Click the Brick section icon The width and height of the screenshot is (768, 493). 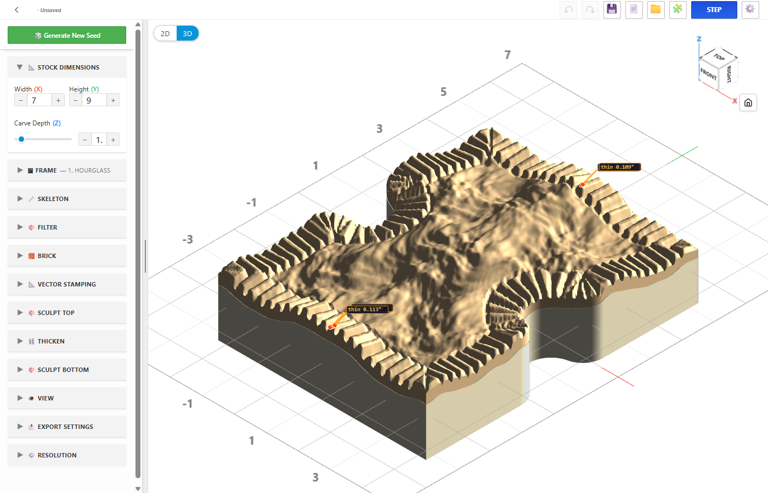click(31, 256)
